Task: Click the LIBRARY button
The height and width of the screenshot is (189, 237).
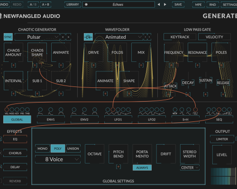Action: click(73, 4)
